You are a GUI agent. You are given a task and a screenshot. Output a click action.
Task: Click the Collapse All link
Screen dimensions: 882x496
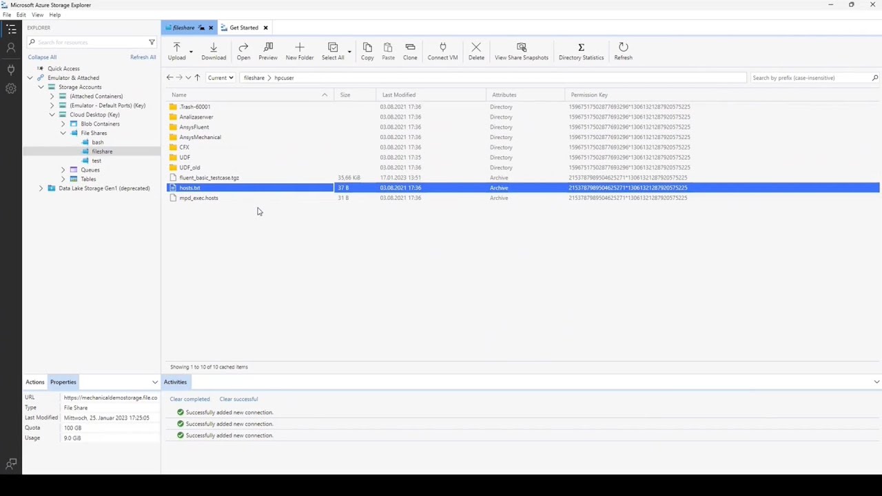(42, 57)
